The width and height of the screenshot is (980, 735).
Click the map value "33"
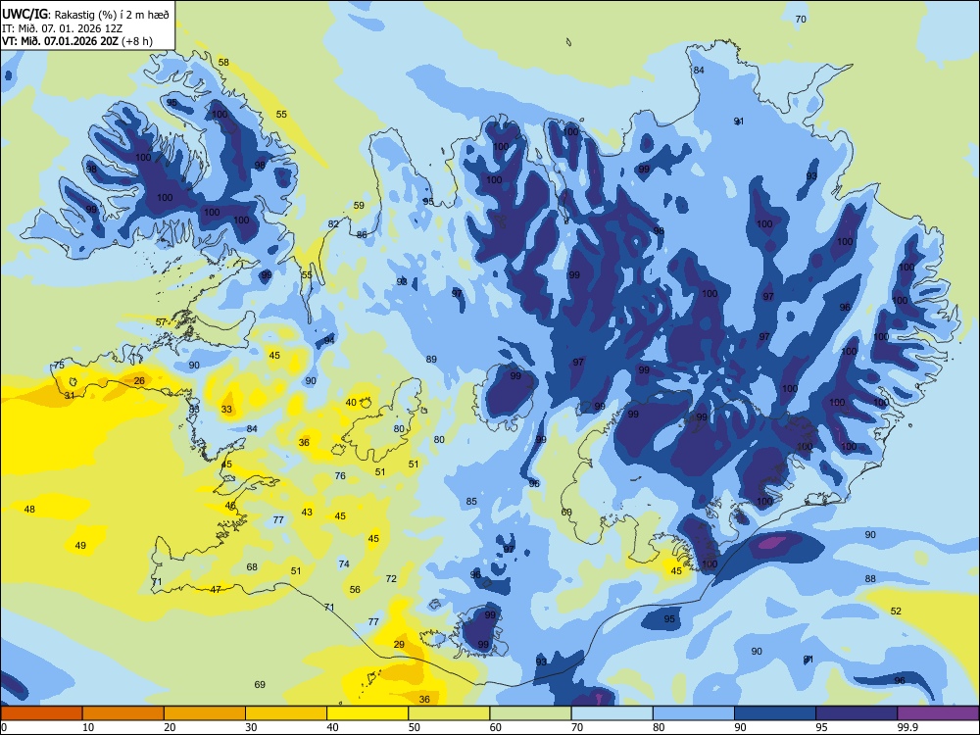click(x=226, y=410)
